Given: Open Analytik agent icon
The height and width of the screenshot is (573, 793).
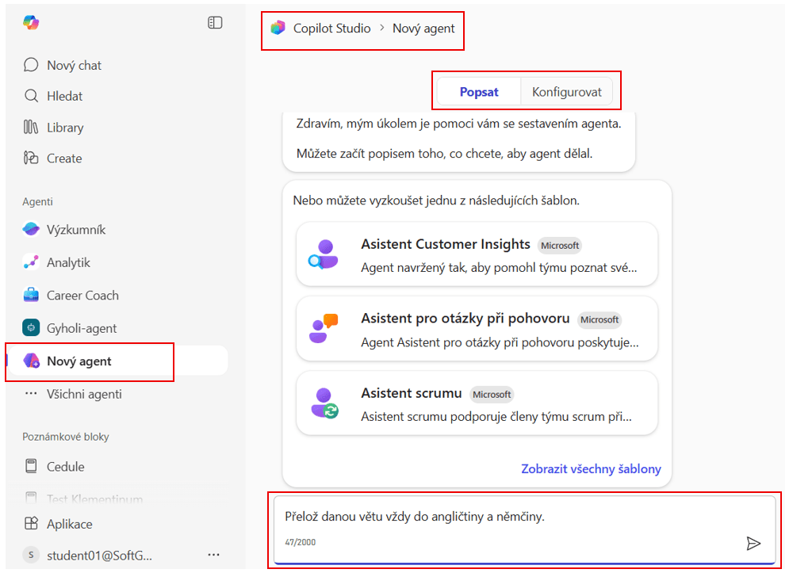Looking at the screenshot, I should [31, 262].
